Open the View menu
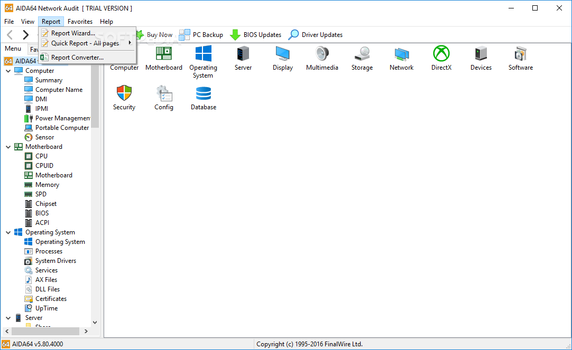Viewport: 572px width, 350px height. 27,22
